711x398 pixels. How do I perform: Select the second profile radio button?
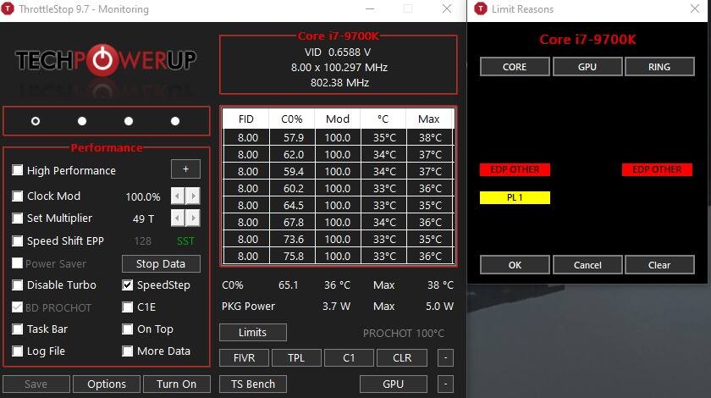82,121
